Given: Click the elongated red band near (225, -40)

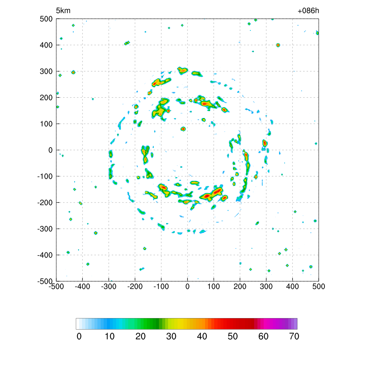Looking at the screenshot, I should click(x=246, y=163).
